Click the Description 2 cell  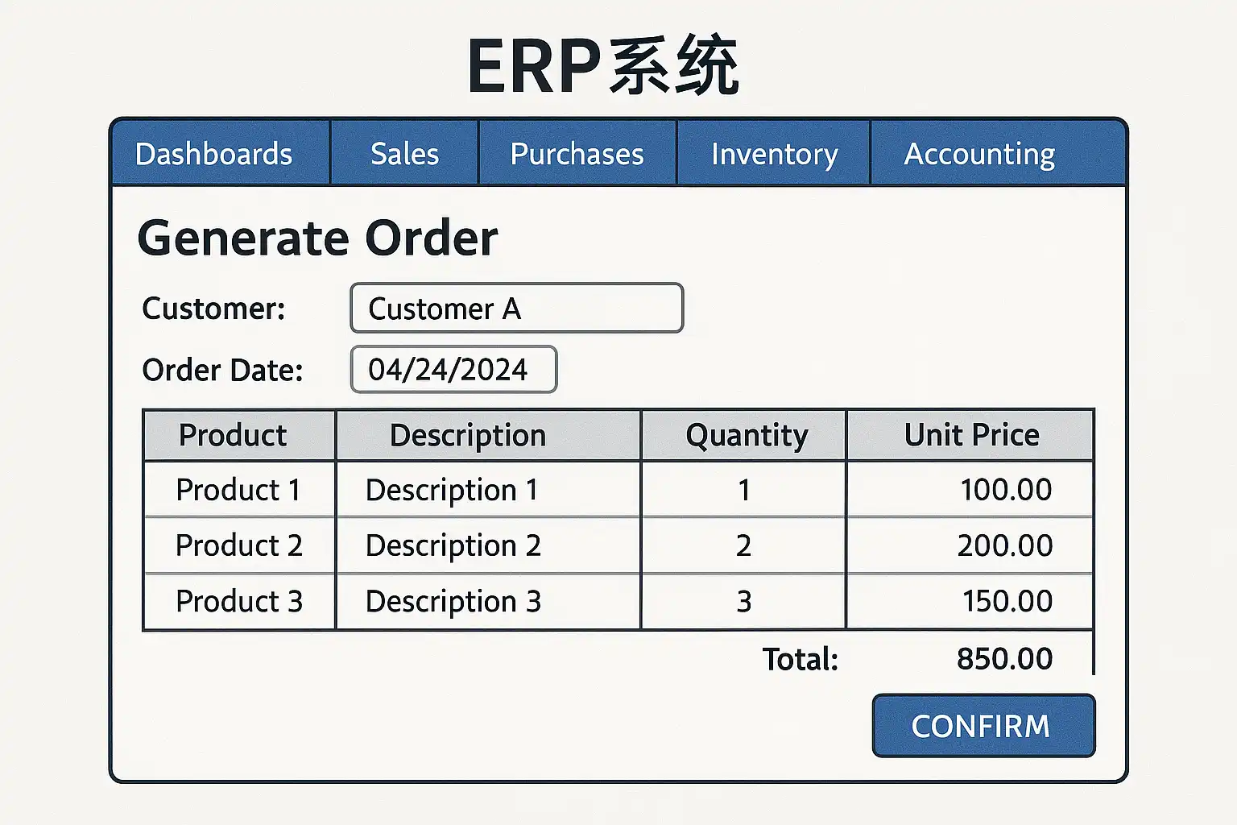point(453,545)
